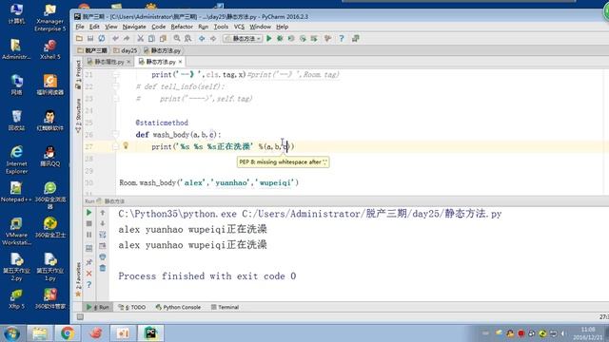This screenshot has width=609, height=342.
Task: Open the Structure side tool window
Action: click(78, 116)
